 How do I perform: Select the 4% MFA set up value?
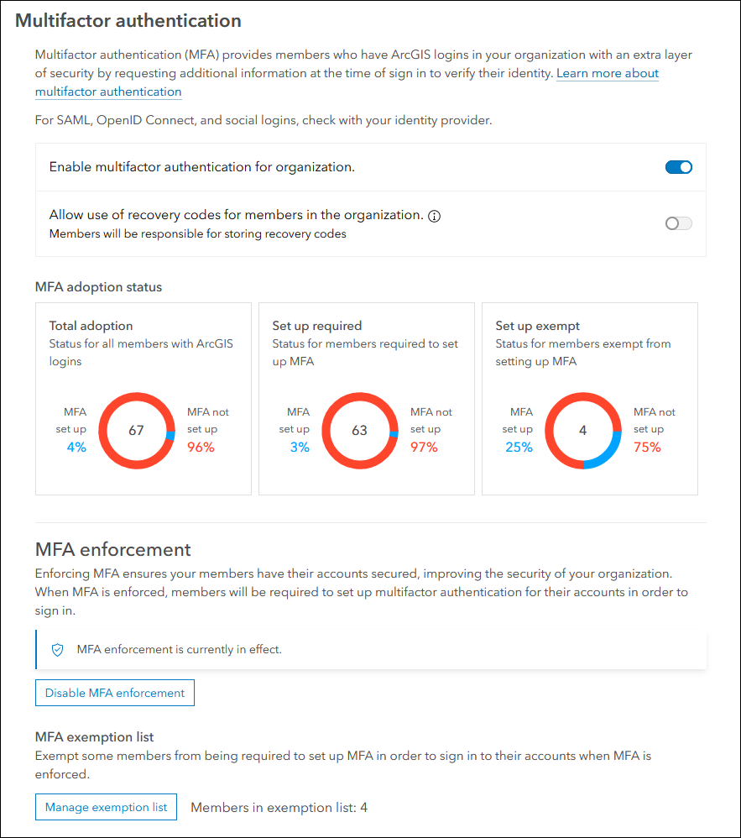pyautogui.click(x=76, y=448)
